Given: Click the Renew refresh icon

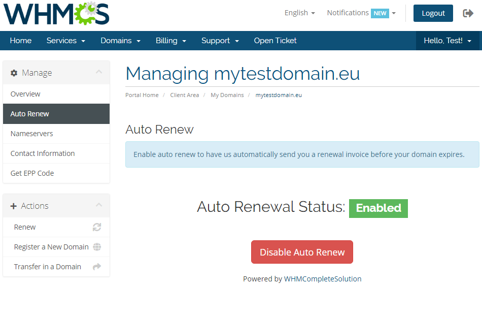Looking at the screenshot, I should [x=97, y=227].
